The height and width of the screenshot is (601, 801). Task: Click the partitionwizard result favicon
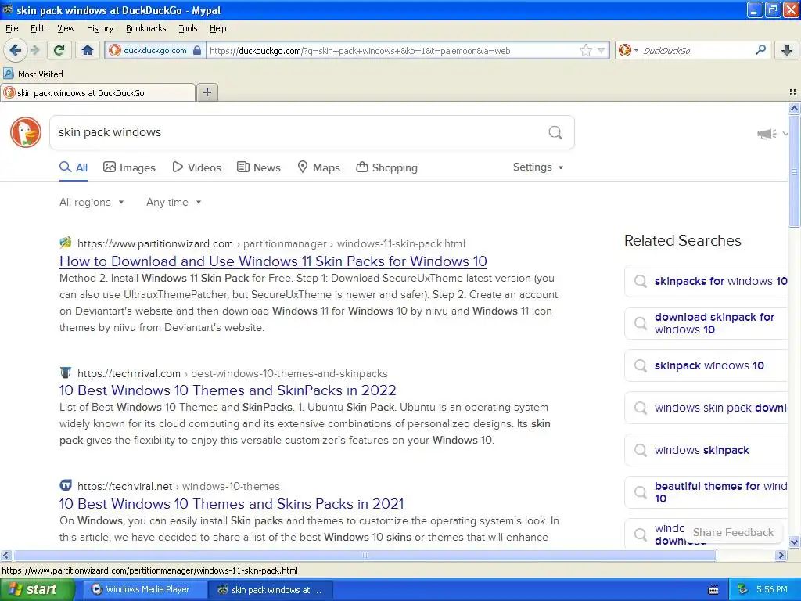pos(66,243)
